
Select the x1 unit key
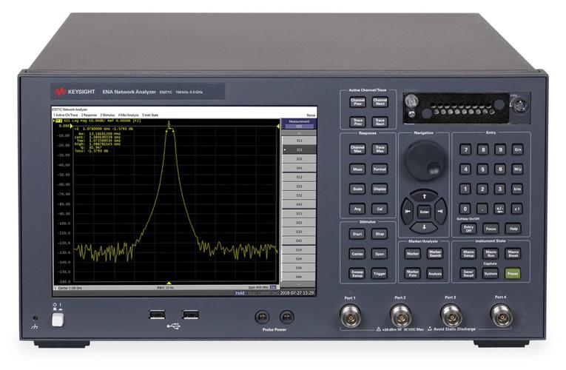[x=518, y=209]
